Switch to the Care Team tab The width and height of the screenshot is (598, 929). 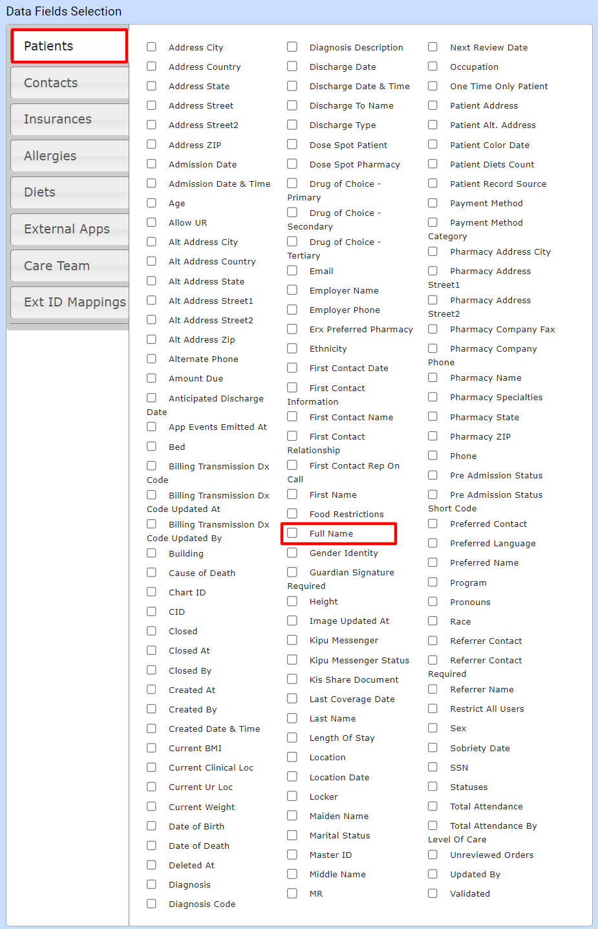pos(69,266)
